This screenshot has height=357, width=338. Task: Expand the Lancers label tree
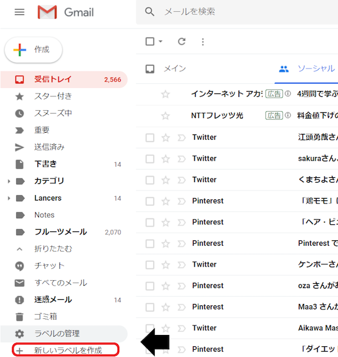[9, 198]
